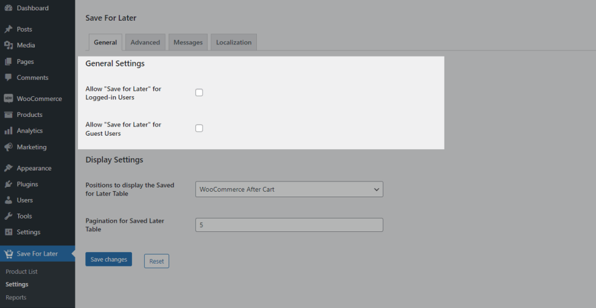This screenshot has height=308, width=596.
Task: Open the Plugins menu text
Action: 27,184
